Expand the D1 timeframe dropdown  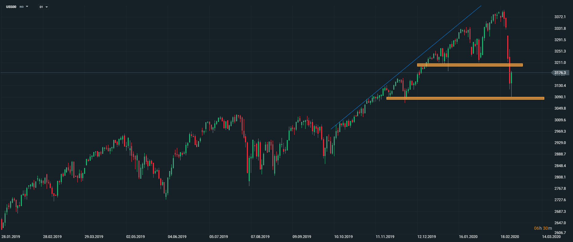coord(46,7)
